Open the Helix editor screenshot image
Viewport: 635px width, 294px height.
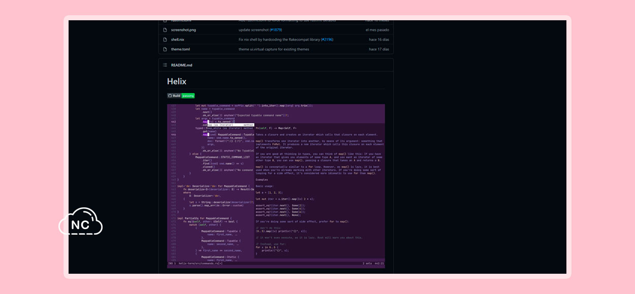(x=276, y=186)
